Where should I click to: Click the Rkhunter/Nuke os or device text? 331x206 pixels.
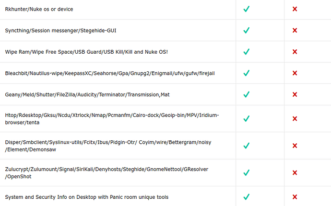pyautogui.click(x=39, y=9)
